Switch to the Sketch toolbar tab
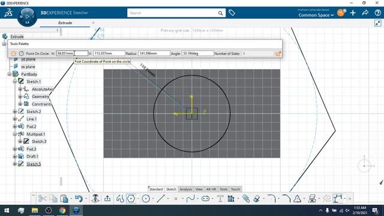 click(x=171, y=189)
